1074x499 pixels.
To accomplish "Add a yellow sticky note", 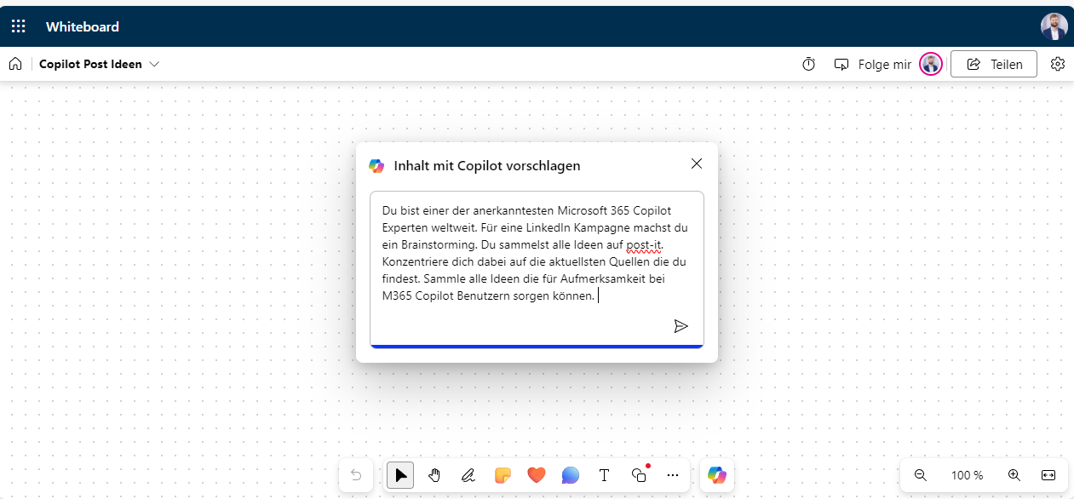I will coord(503,475).
